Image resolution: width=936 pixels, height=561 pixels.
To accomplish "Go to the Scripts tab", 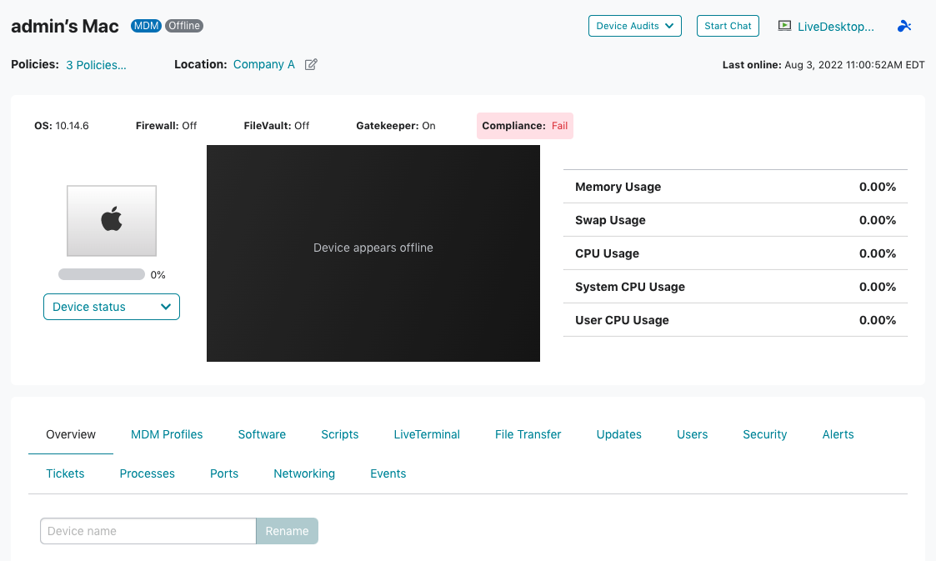I will click(340, 434).
